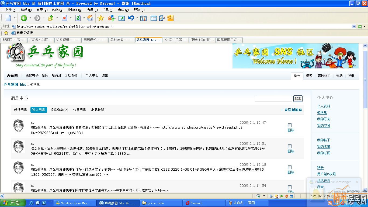This screenshot has width=368, height=207.
Task: Click the yellow groups toolbar icon
Action: point(170,18)
